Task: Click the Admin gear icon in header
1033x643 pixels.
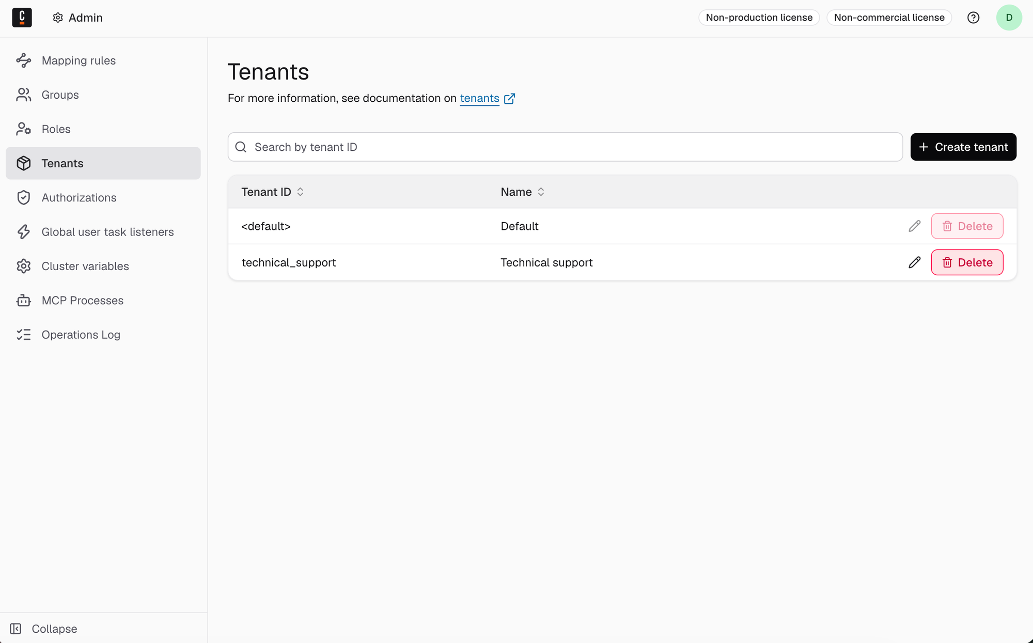Action: (58, 18)
